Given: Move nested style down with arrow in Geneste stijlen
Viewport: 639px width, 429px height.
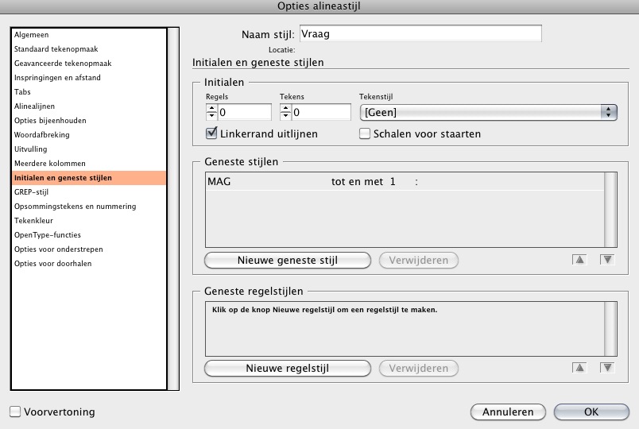Looking at the screenshot, I should point(607,260).
